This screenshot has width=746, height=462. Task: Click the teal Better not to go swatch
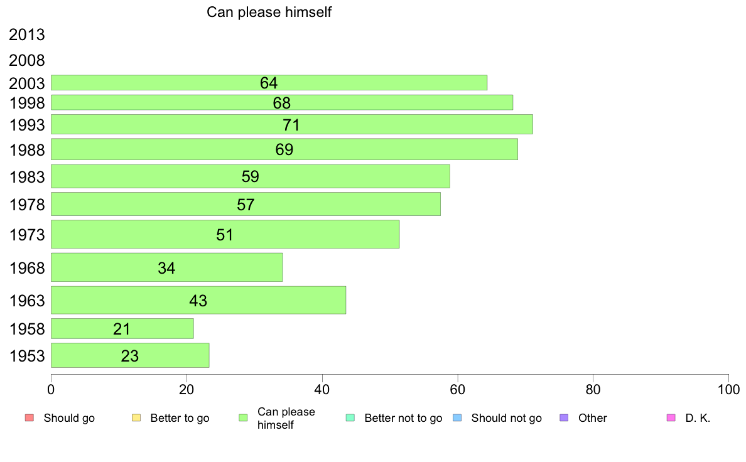350,418
